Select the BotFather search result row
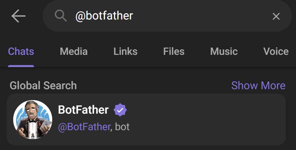This screenshot has height=150, width=296. [x=198, y=120]
